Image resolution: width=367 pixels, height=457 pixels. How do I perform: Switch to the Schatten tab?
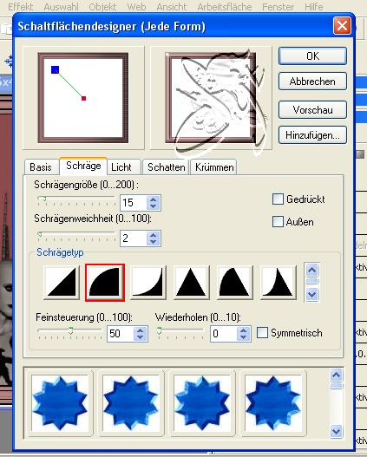167,167
